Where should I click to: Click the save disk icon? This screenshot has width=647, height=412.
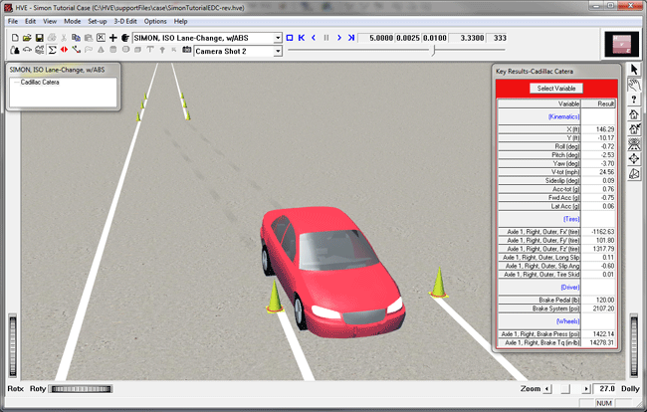38,38
